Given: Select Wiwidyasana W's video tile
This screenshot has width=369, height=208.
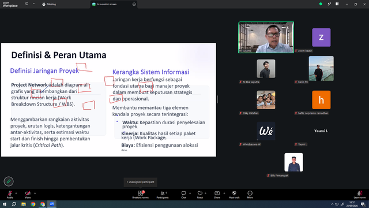Looking at the screenshot, I should pyautogui.click(x=266, y=131).
